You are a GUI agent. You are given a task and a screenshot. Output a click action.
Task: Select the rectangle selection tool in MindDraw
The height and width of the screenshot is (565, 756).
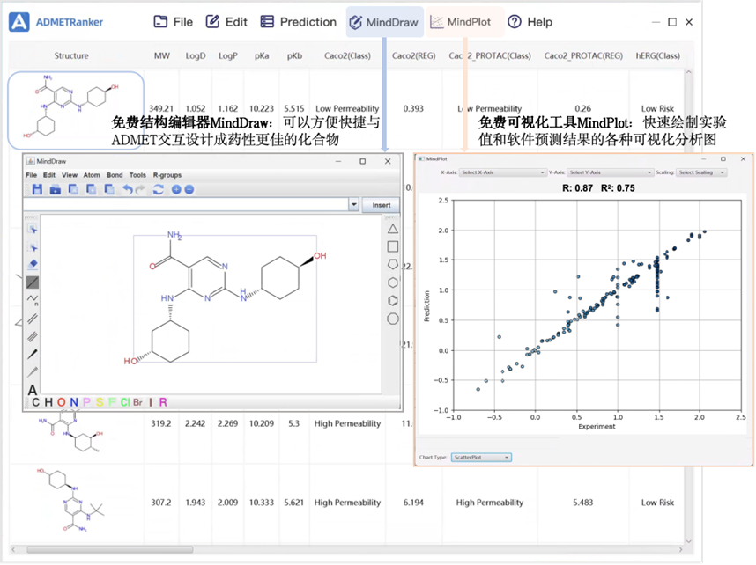(33, 230)
